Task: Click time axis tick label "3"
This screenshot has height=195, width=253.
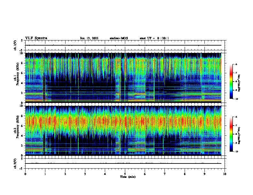Action: coord(85,174)
